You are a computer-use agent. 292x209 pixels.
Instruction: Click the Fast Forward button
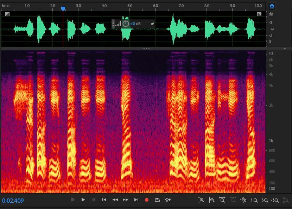click(126, 200)
